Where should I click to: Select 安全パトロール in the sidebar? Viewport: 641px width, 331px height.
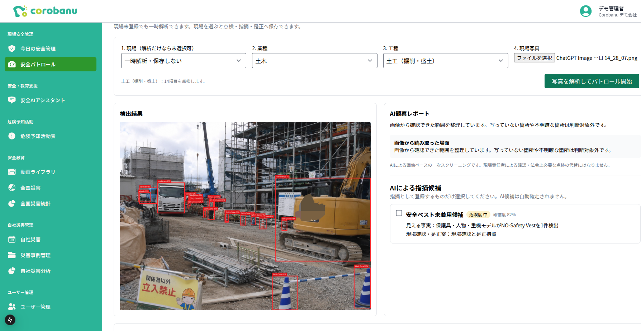pyautogui.click(x=51, y=64)
